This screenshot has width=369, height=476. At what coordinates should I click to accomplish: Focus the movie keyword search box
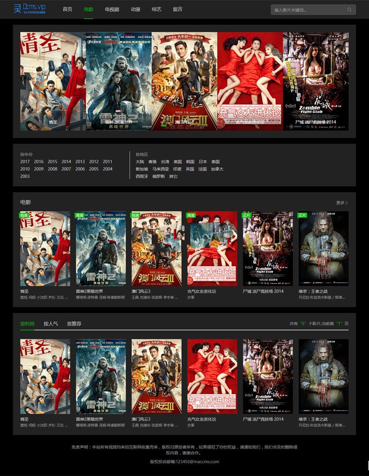point(308,9)
